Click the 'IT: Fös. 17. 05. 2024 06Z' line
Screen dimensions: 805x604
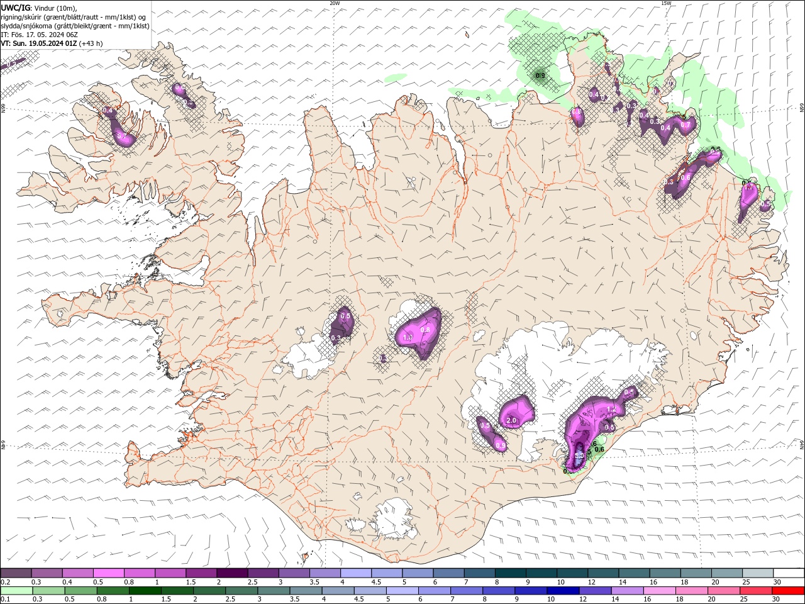click(39, 35)
